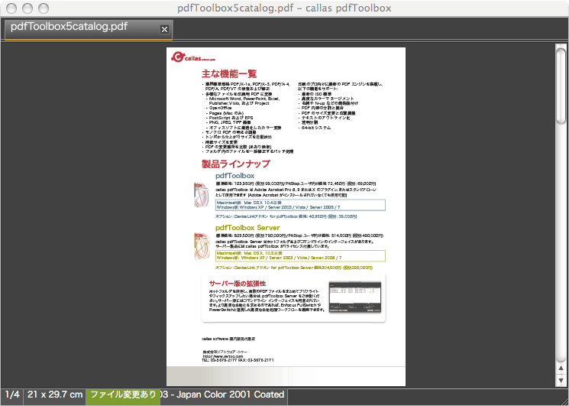The image size is (569, 406).
Task: Click the pdfToolbox product box image
Action: pyautogui.click(x=202, y=195)
